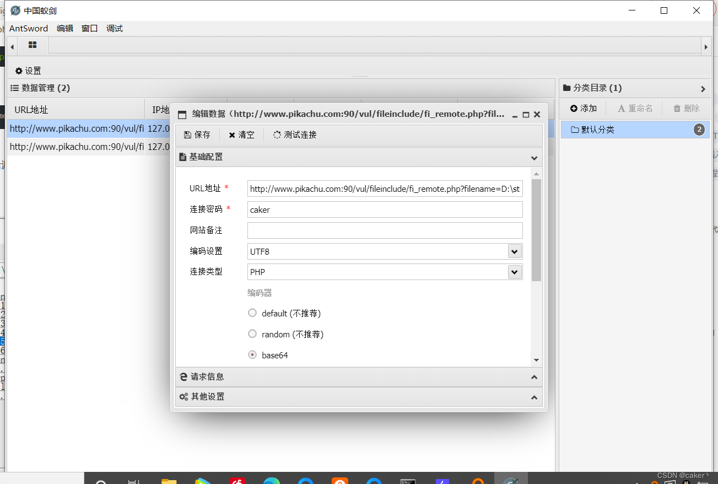This screenshot has height=484, width=718.
Task: Select the first pikachu URL row
Action: point(75,128)
